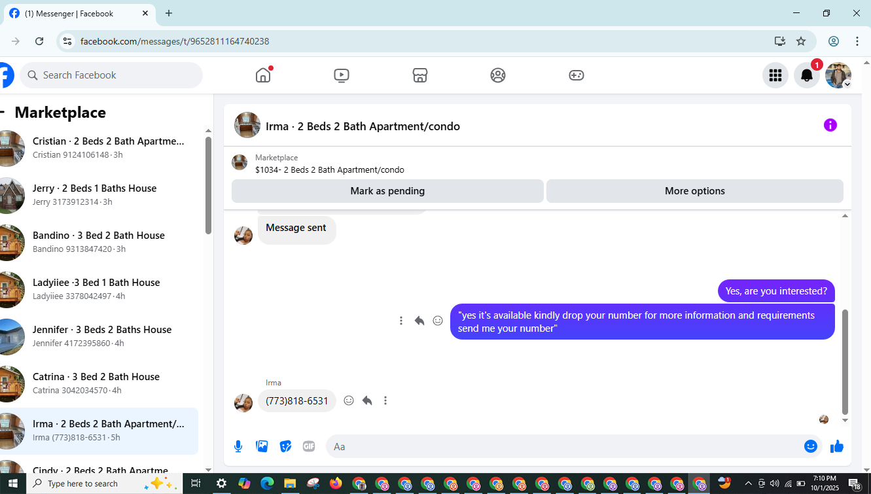871x494 pixels.
Task: Go to the Facebook Home feed icon
Action: pyautogui.click(x=263, y=75)
